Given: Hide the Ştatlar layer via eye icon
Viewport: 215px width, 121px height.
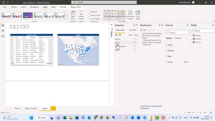Looking at the screenshot, I should click(134, 50).
